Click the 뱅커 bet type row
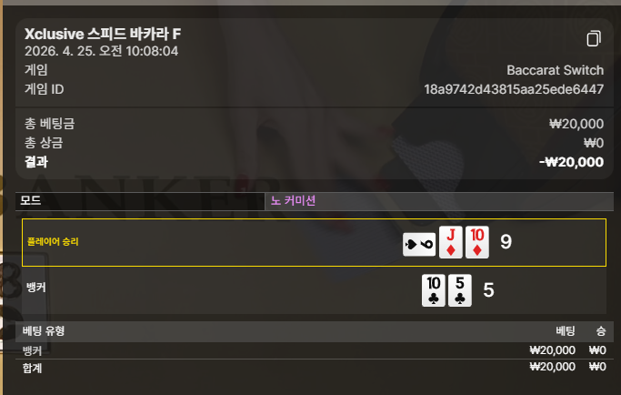 pyautogui.click(x=311, y=350)
